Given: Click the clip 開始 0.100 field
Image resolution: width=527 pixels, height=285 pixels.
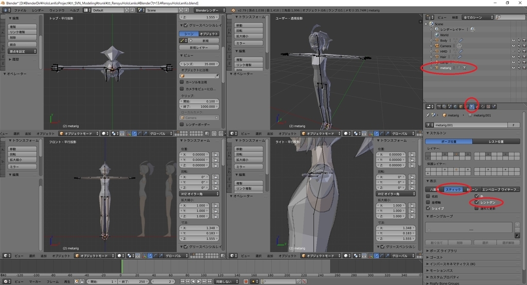Looking at the screenshot, I should [199, 101].
